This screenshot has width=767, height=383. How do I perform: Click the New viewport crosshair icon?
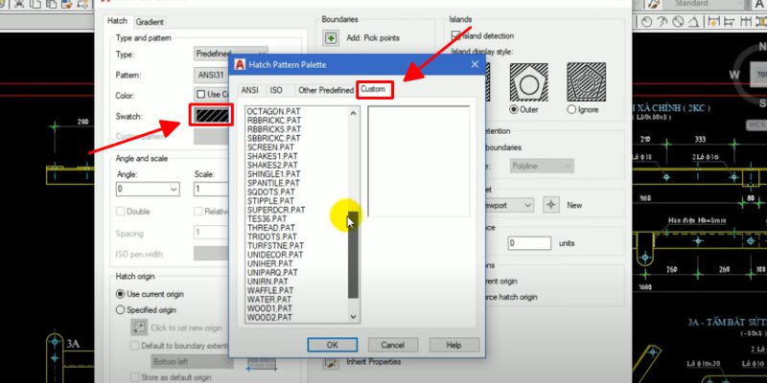[550, 205]
